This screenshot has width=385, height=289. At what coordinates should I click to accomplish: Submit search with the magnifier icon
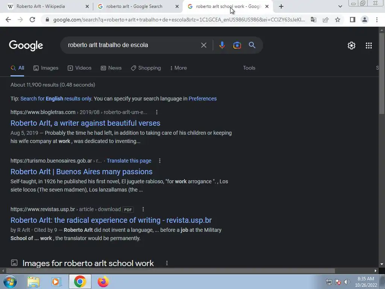(252, 45)
